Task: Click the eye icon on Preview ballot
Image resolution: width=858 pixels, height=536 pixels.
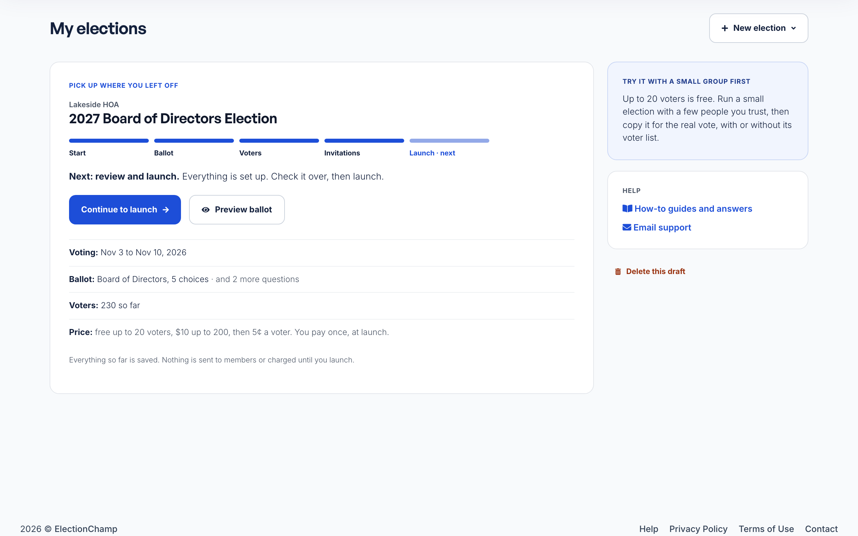Action: [x=205, y=210]
